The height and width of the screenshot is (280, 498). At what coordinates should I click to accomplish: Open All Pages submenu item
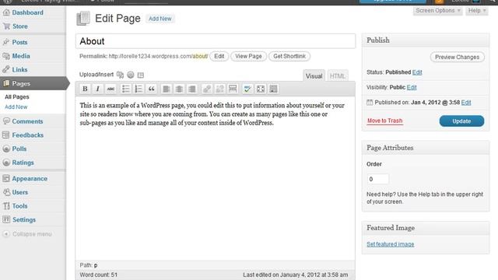(x=17, y=96)
